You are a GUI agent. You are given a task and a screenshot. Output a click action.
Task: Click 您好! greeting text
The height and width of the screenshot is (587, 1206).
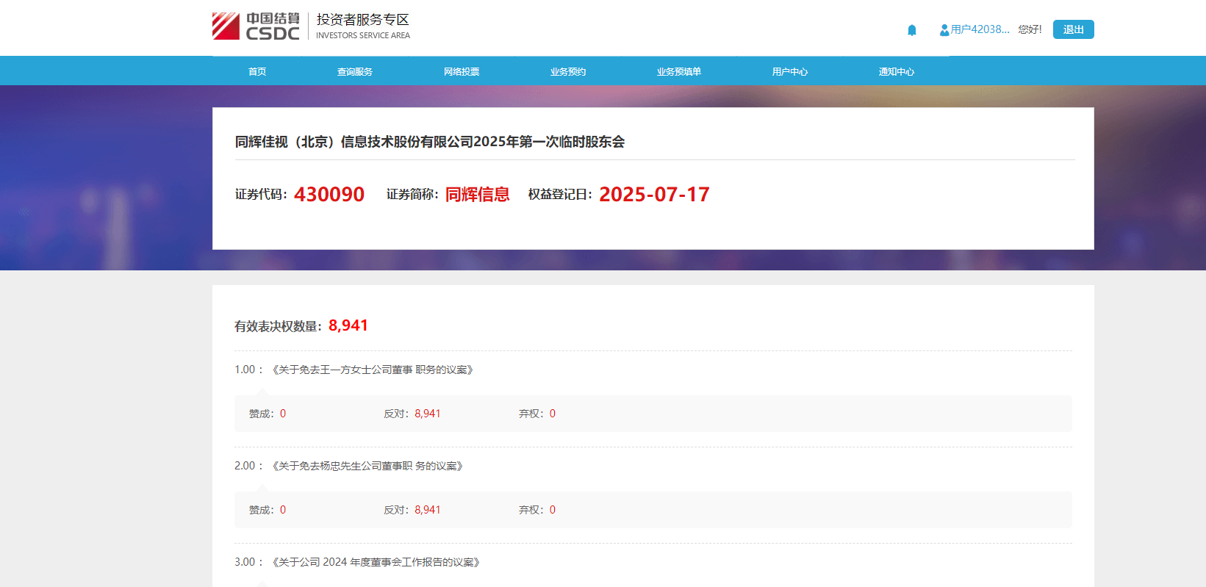click(x=1030, y=29)
